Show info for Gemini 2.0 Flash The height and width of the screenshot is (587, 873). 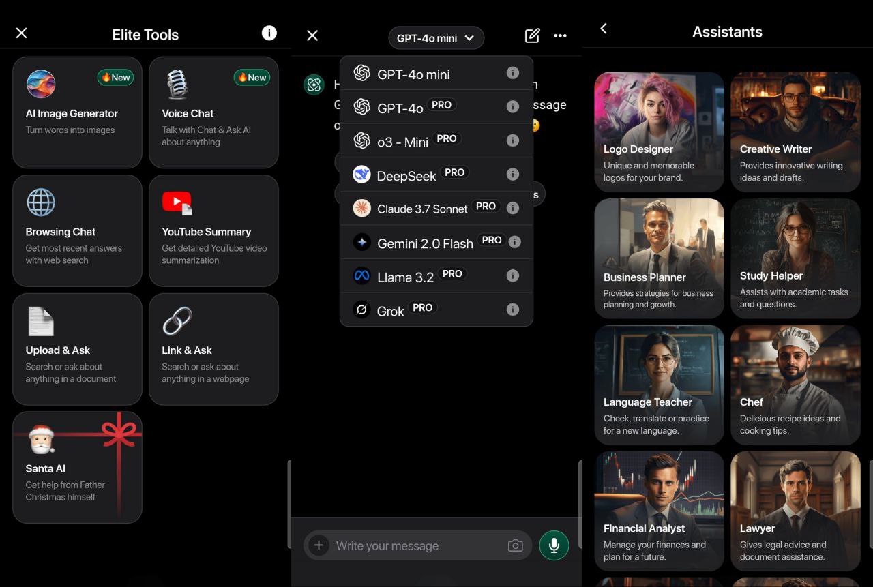pyautogui.click(x=515, y=242)
